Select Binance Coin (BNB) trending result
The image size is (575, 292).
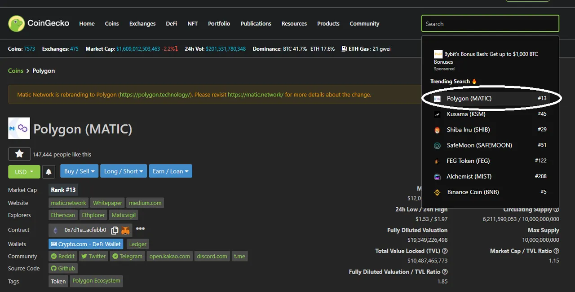pyautogui.click(x=490, y=192)
